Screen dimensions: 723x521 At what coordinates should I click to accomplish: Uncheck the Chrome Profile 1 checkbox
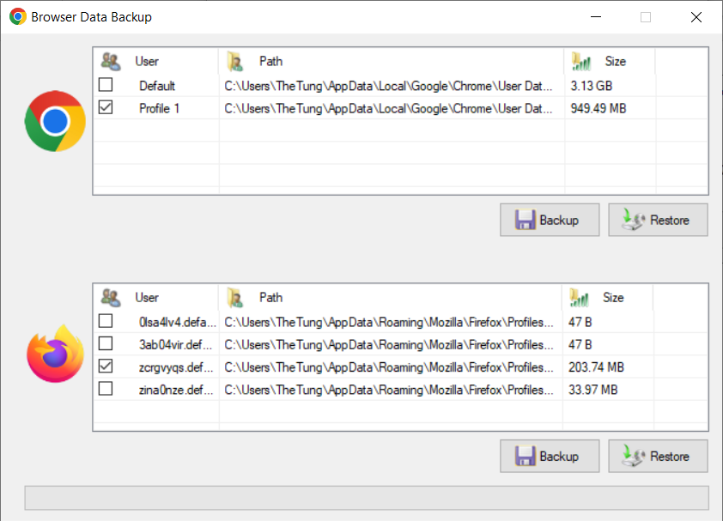click(x=106, y=108)
